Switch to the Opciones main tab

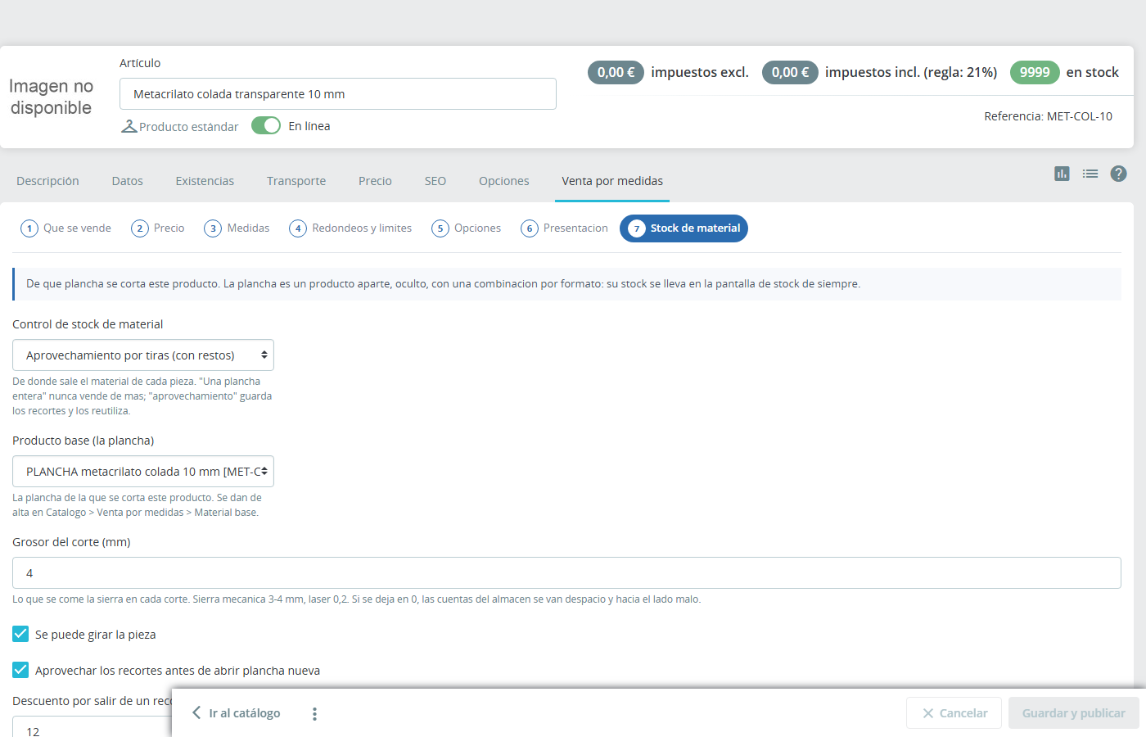click(504, 181)
